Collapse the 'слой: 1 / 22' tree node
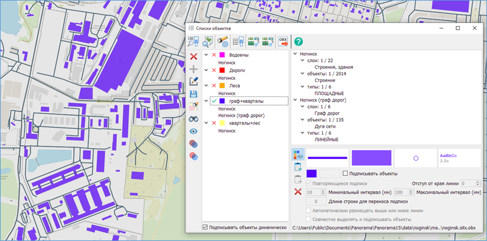Image resolution: width=487 pixels, height=241 pixels. tap(302, 60)
